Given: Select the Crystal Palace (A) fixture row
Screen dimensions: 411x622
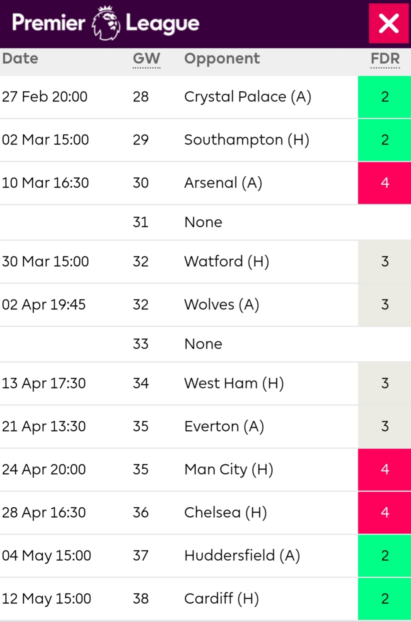Looking at the screenshot, I should (205, 97).
